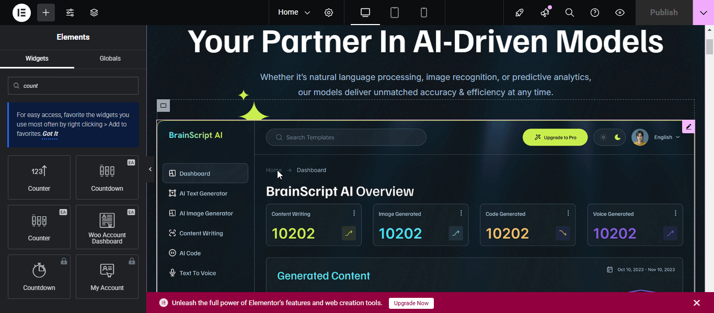Open the Structure layers icon
Viewport: 714px width, 313px height.
(94, 13)
